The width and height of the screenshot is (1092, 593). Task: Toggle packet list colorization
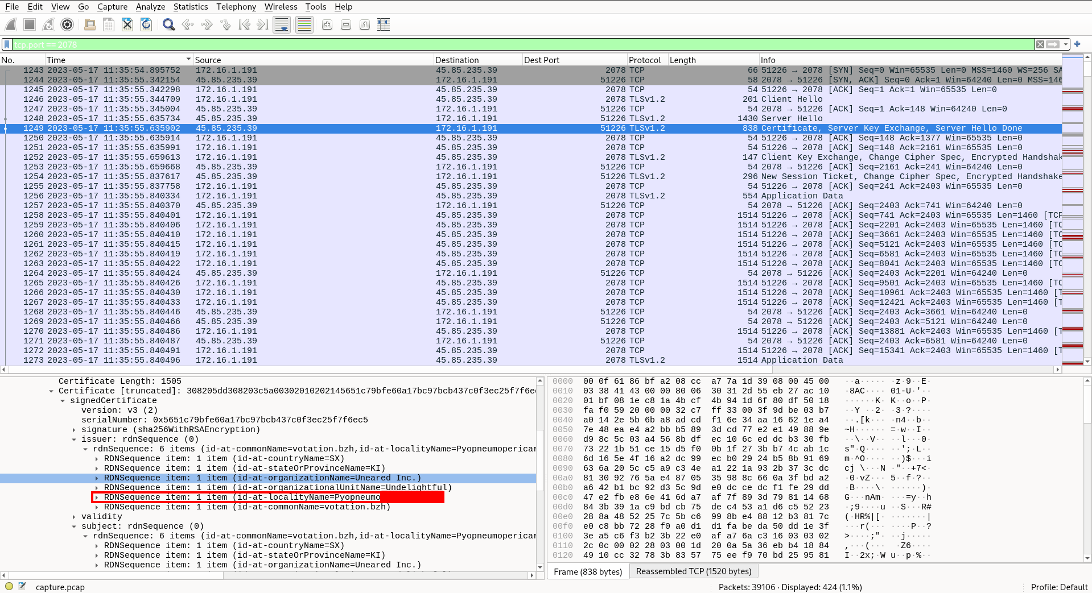[x=304, y=24]
